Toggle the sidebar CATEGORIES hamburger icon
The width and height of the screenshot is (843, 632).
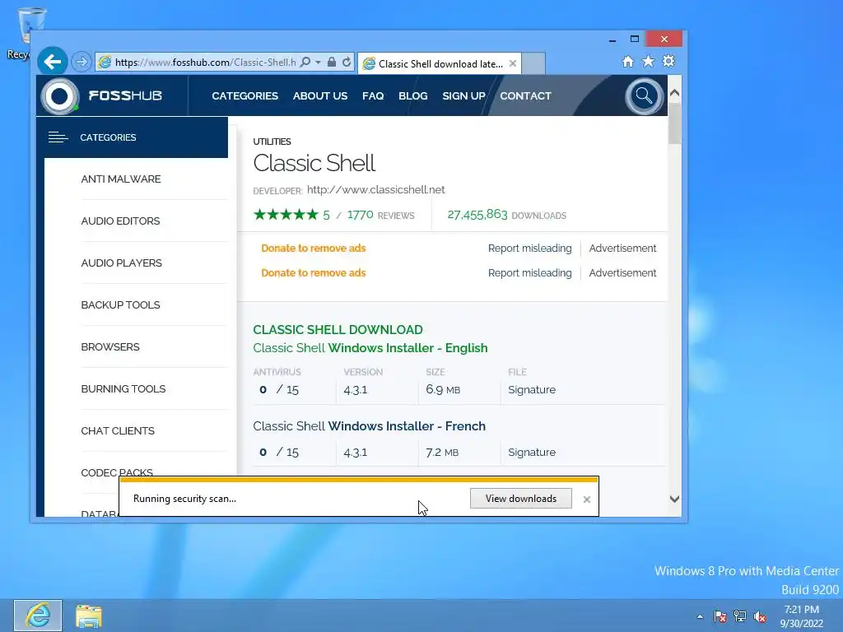point(58,137)
